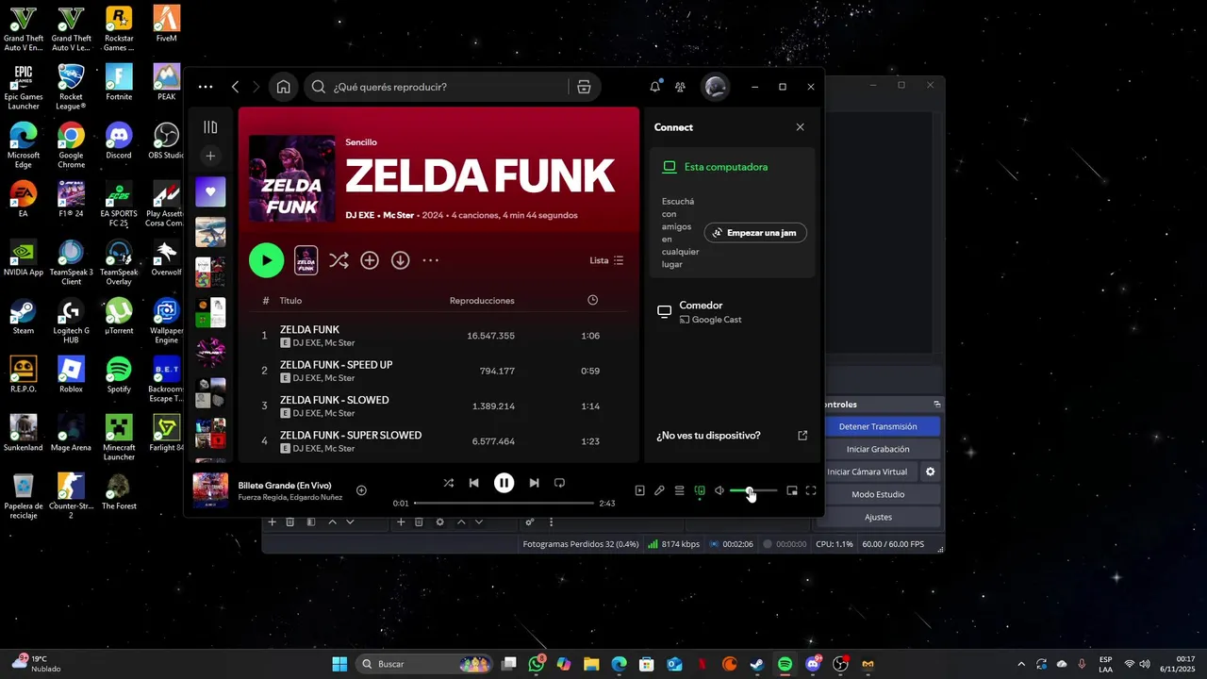Open '¿No ves tu dispositivo?' help link

coord(732,436)
